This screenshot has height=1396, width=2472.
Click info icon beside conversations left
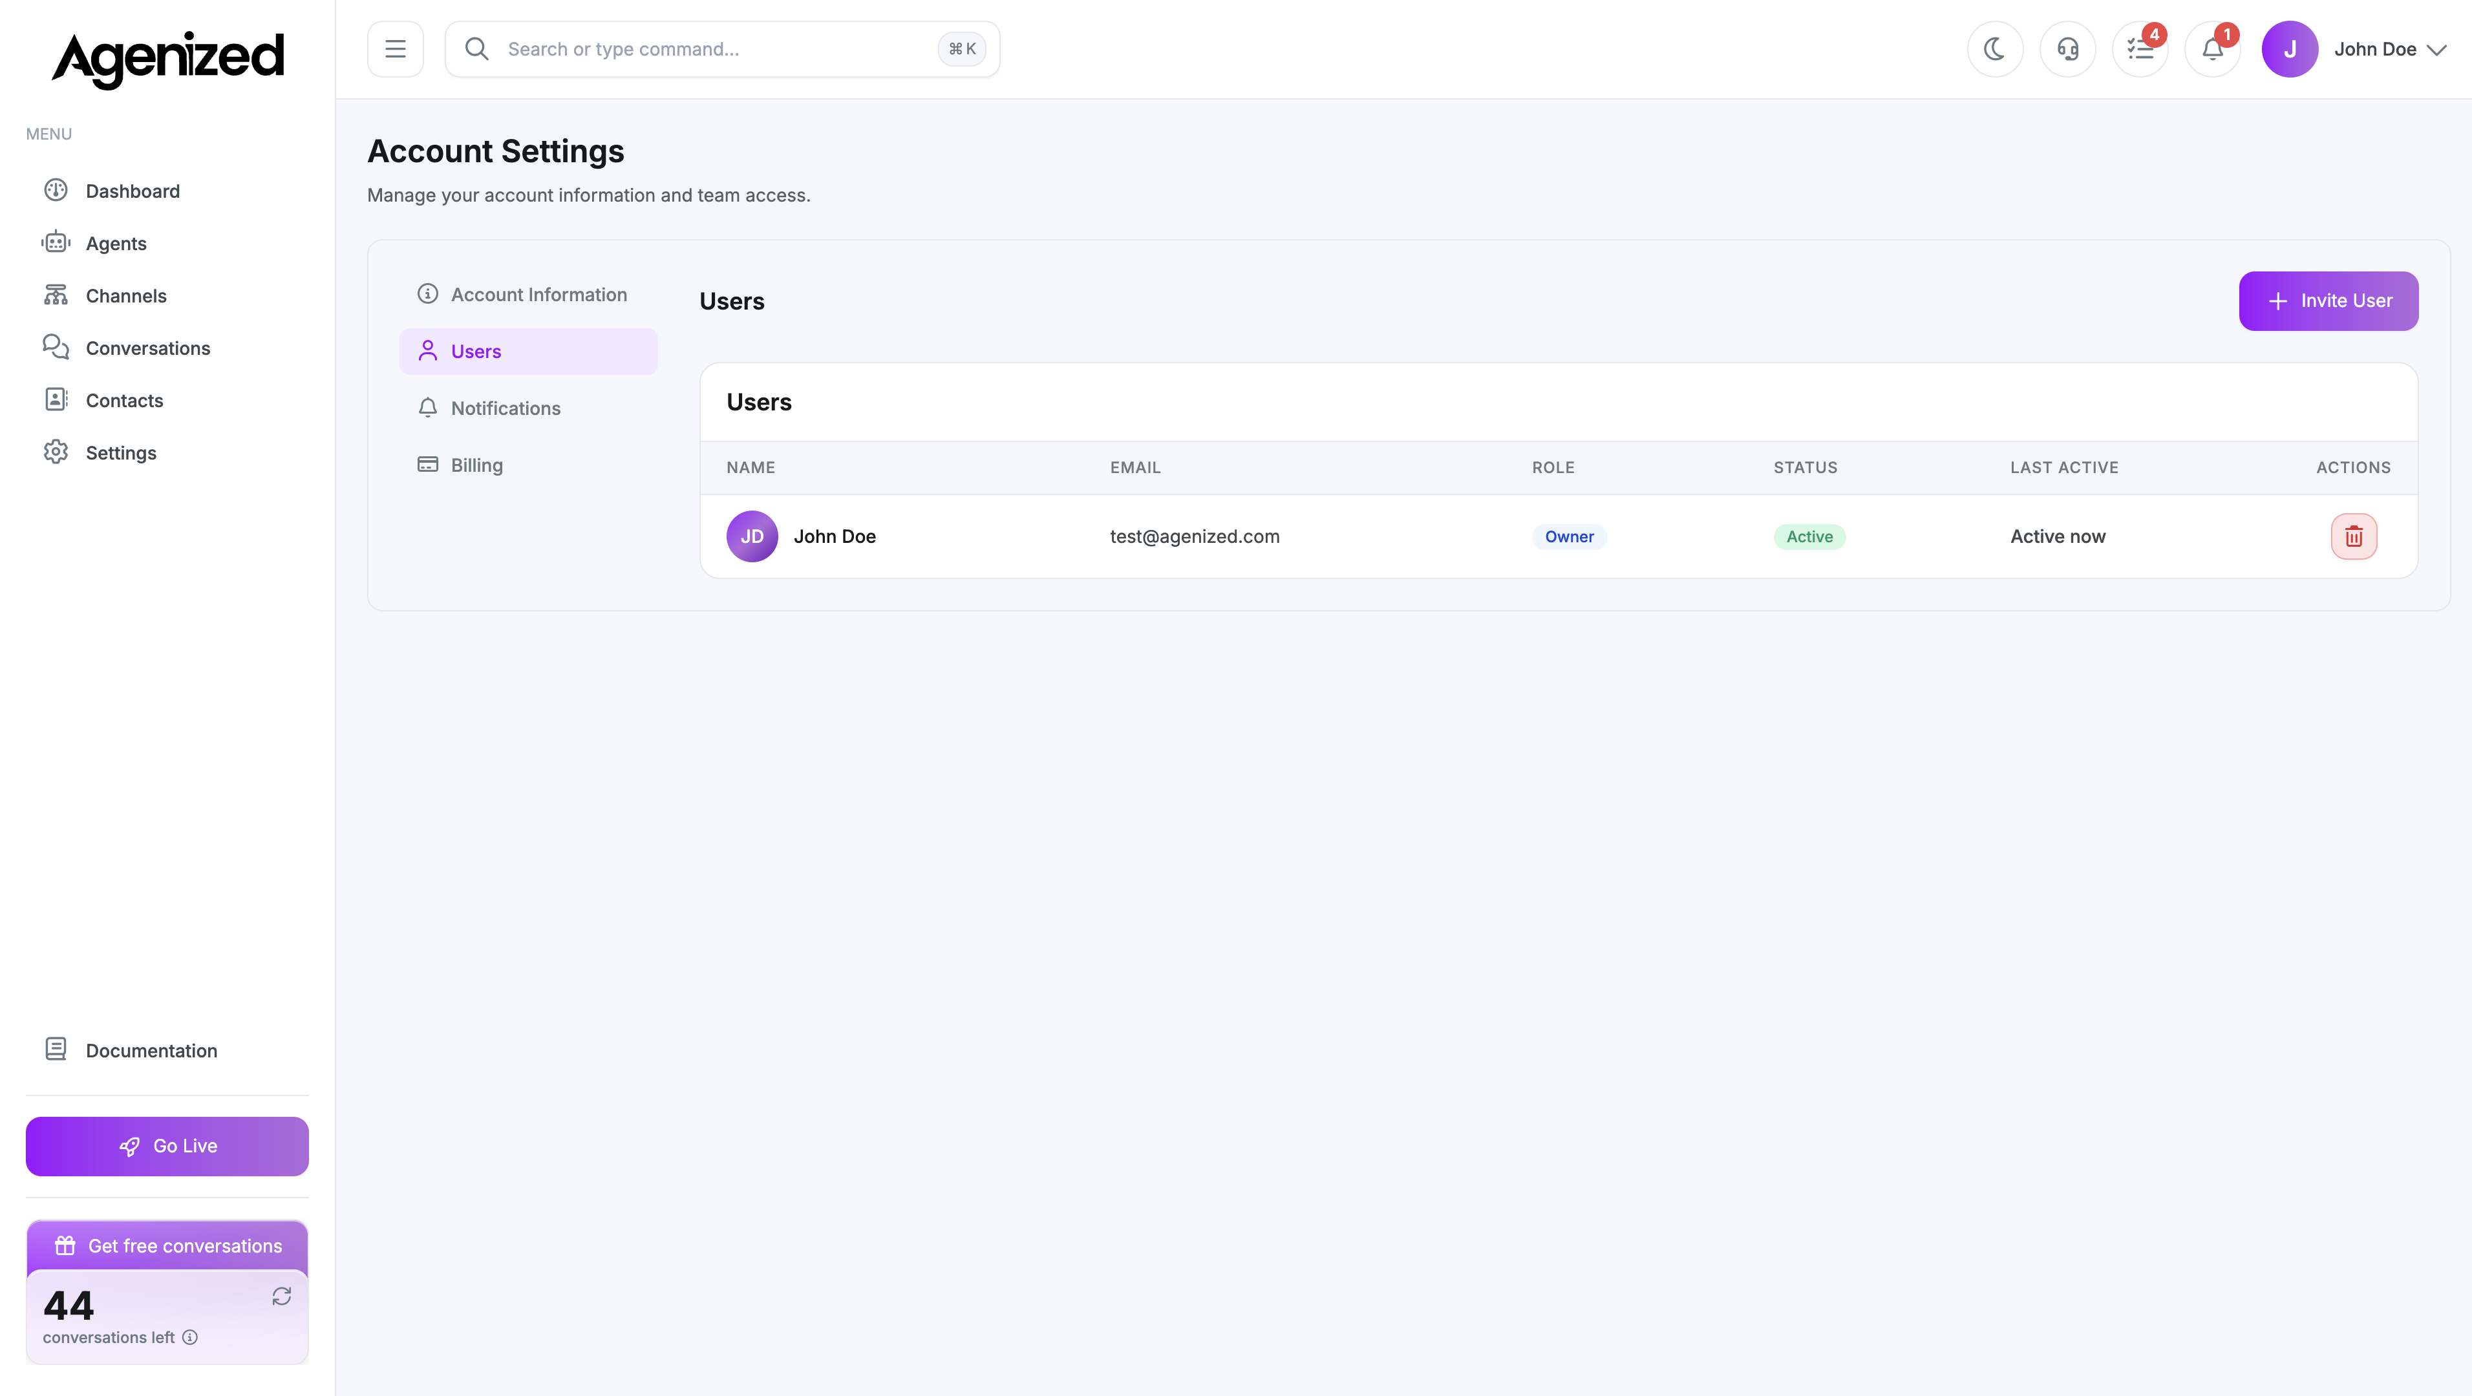coord(190,1337)
